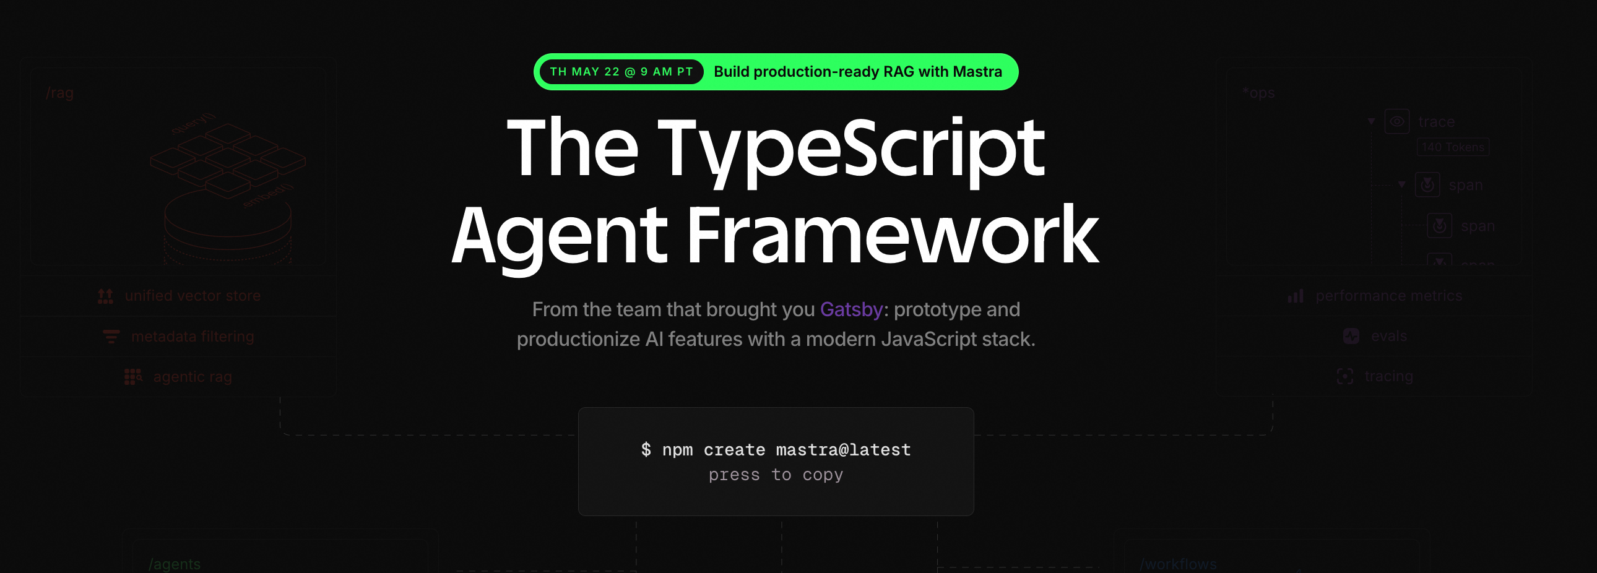The height and width of the screenshot is (573, 1597).
Task: Open the RAG webinar announcement banner
Action: [x=776, y=72]
